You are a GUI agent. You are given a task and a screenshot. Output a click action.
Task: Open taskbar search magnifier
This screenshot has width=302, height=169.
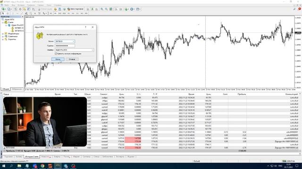tap(11, 166)
